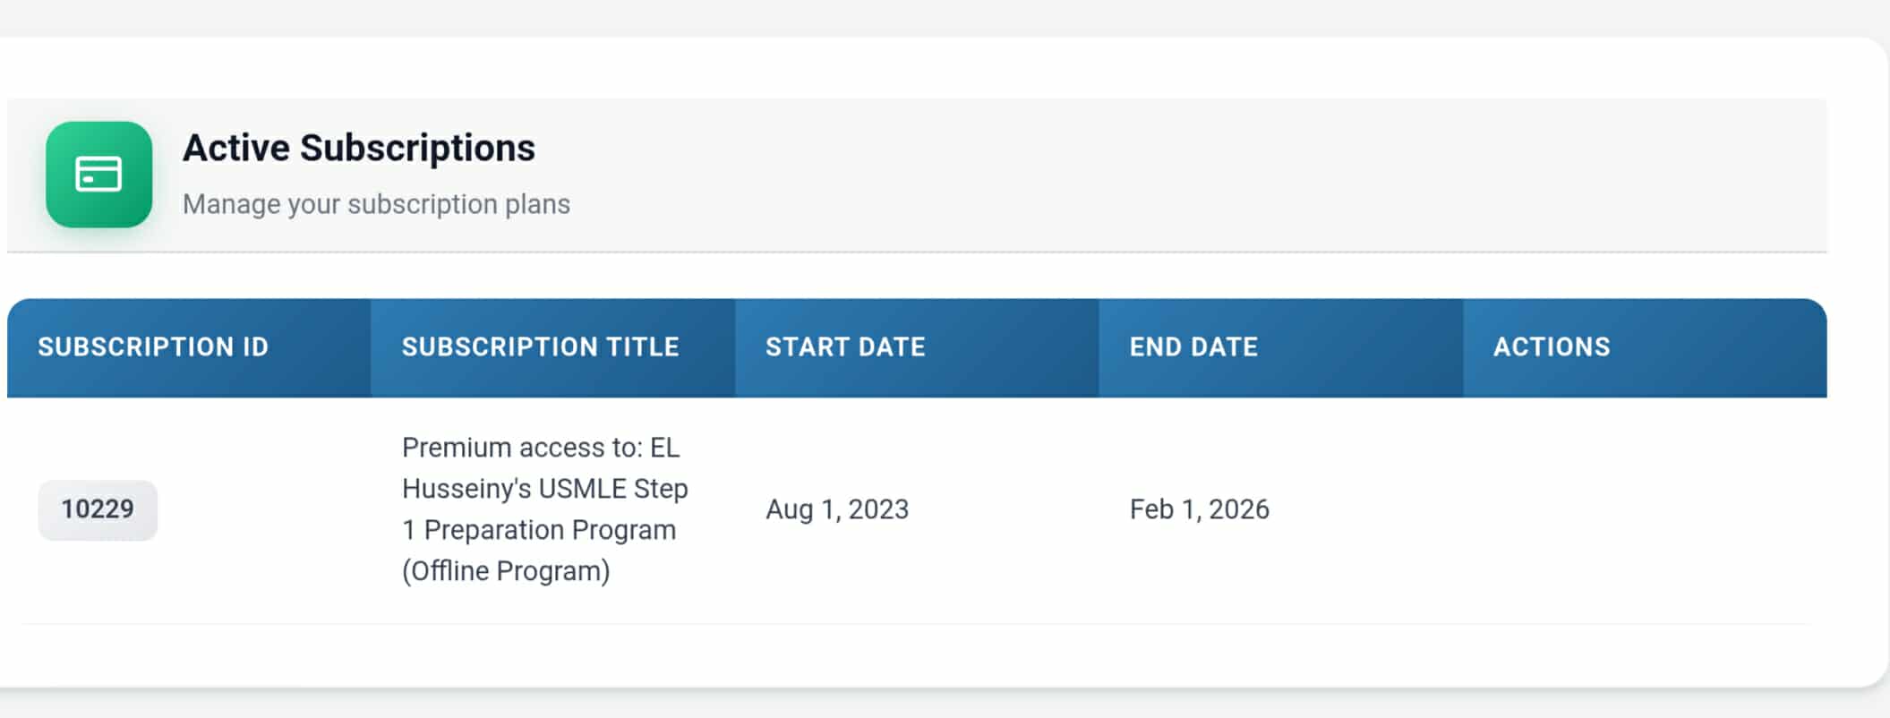Click the 'Manage your subscription plans' subtitle

[376, 204]
